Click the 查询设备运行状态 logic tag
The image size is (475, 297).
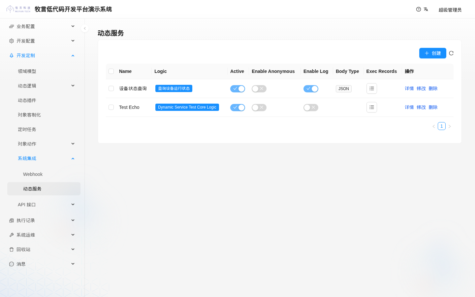point(174,88)
